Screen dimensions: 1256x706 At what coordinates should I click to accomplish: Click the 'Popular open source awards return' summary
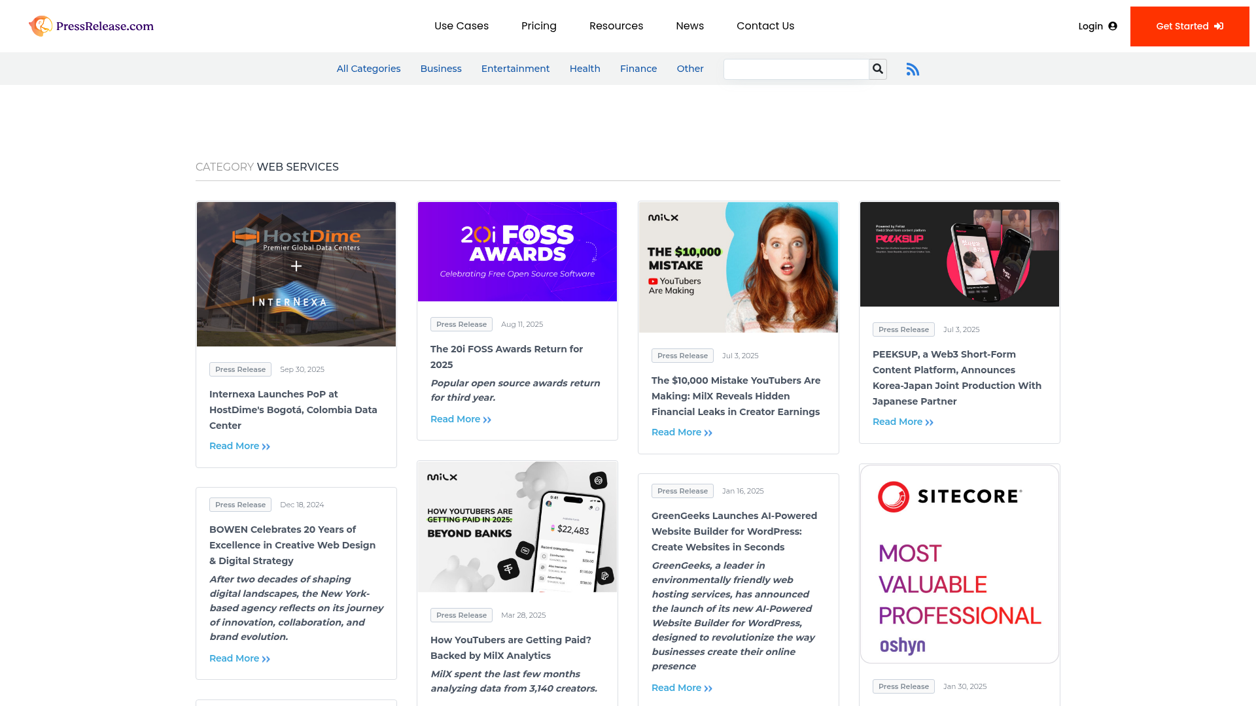(515, 390)
